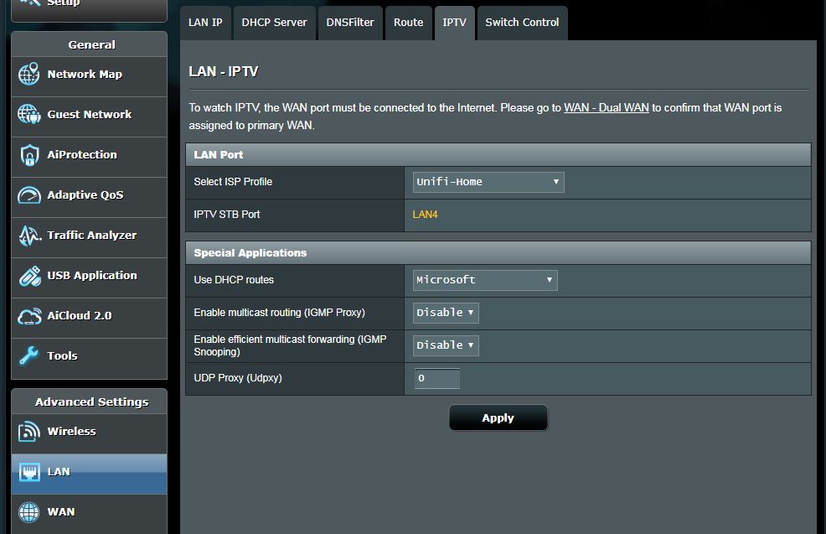Open Network Map globe icon
This screenshot has height=534, width=826.
[29, 74]
